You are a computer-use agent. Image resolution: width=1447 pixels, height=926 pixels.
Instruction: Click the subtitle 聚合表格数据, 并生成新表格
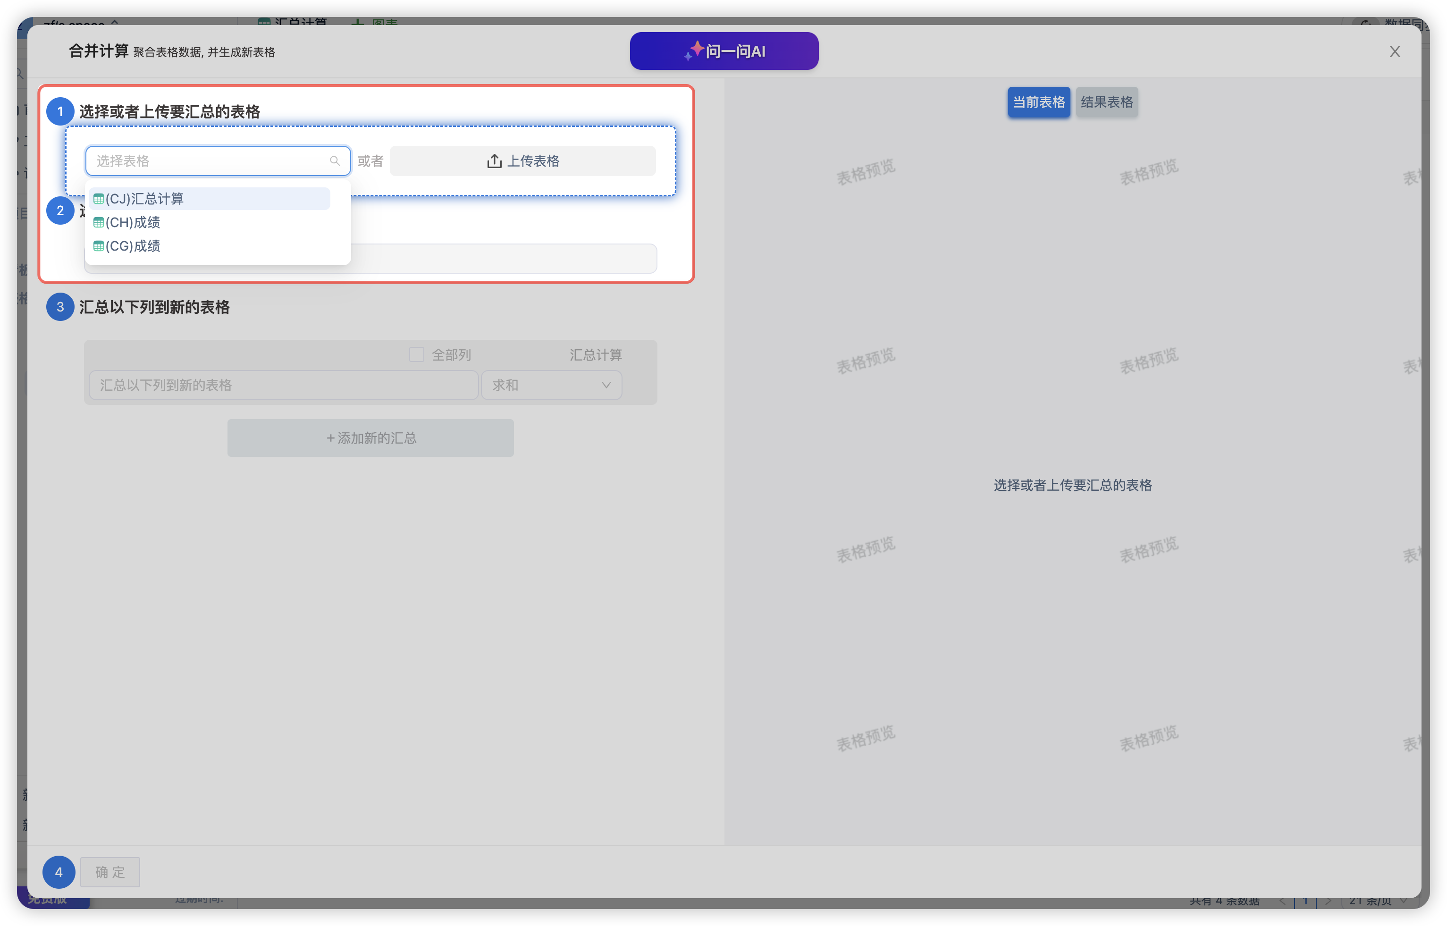(x=204, y=52)
